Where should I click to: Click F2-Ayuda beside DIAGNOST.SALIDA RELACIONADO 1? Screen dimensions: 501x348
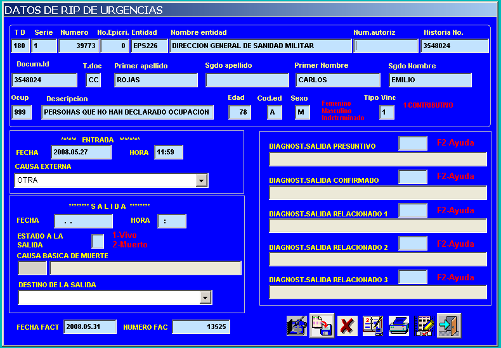click(455, 210)
